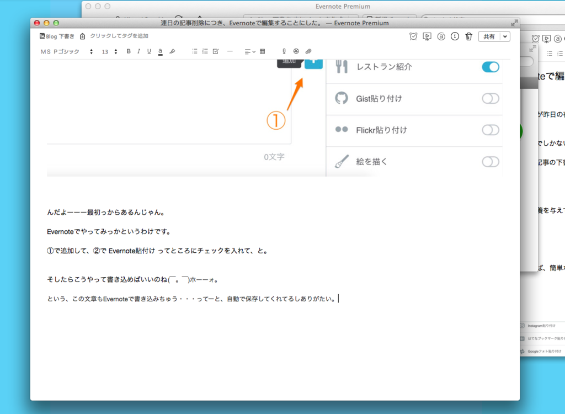Show note info with the i icon
The image size is (565, 414).
coord(455,36)
